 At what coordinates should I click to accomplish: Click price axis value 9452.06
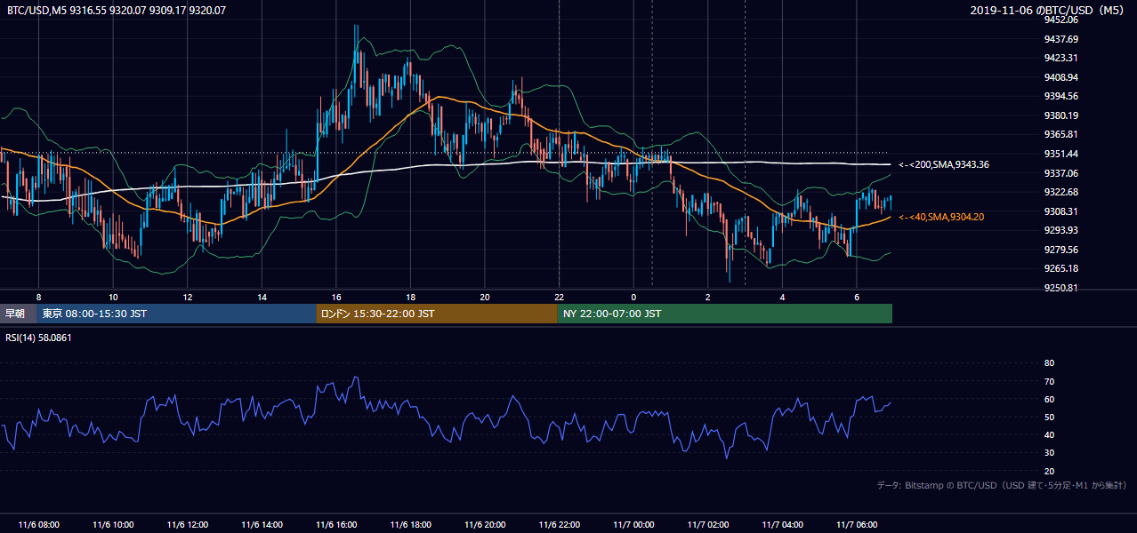coord(1060,20)
